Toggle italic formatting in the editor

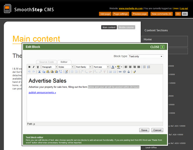pos(34,67)
